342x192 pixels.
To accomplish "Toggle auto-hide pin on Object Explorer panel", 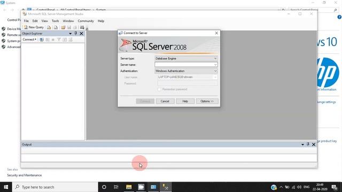I will pos(76,33).
